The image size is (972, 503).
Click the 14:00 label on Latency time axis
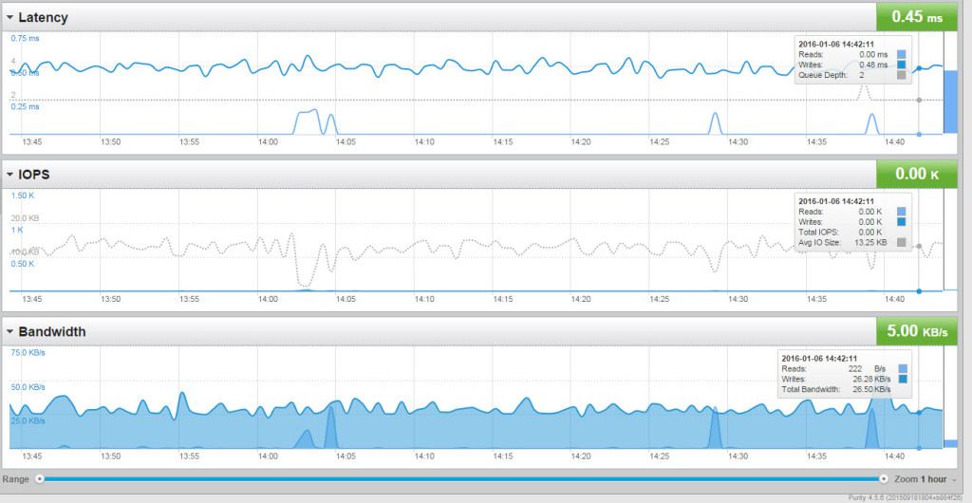coord(267,141)
